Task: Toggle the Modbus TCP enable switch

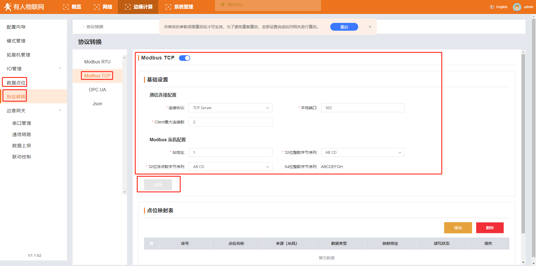Action: 185,58
